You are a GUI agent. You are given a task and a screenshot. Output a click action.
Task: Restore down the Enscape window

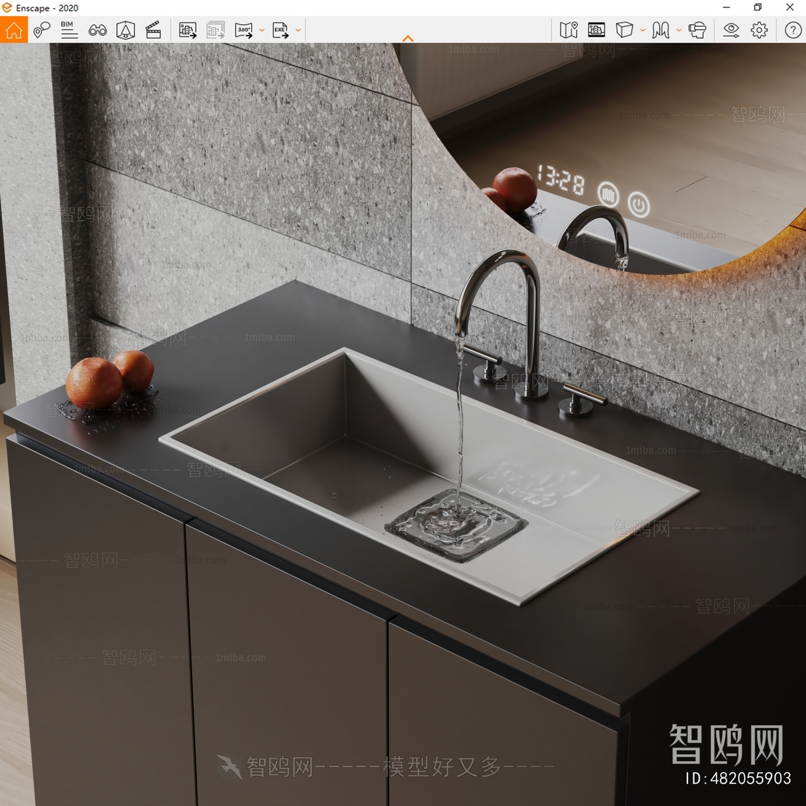pos(758,8)
